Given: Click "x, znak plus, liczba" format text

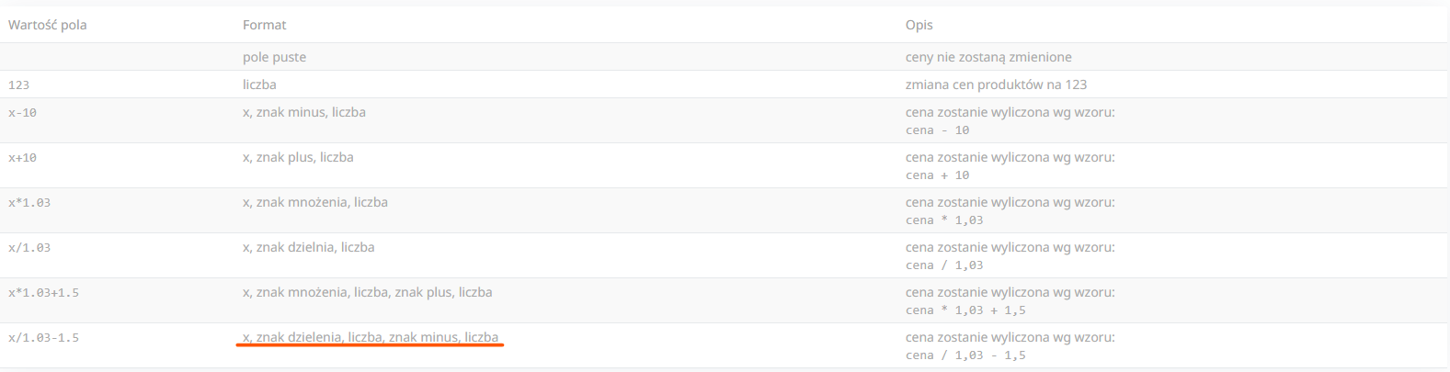Looking at the screenshot, I should [298, 157].
